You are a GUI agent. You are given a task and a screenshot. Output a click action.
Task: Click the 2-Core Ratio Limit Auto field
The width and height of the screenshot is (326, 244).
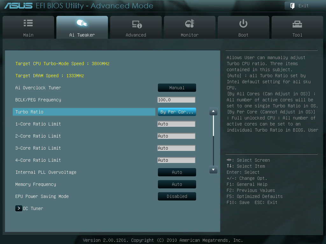(176, 136)
